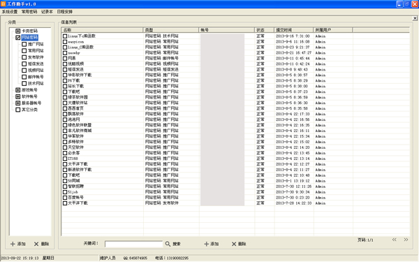Select the 站长下载 list entry
Screen dimensions: 419x262
coord(75,86)
